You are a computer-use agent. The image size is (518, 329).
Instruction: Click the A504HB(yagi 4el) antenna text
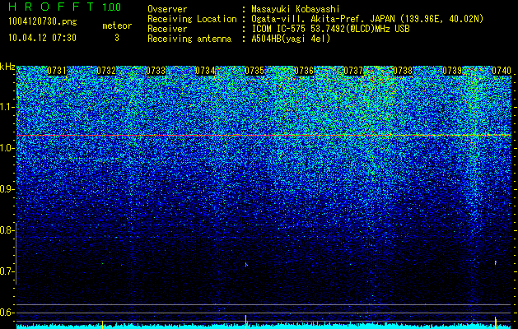pyautogui.click(x=291, y=39)
